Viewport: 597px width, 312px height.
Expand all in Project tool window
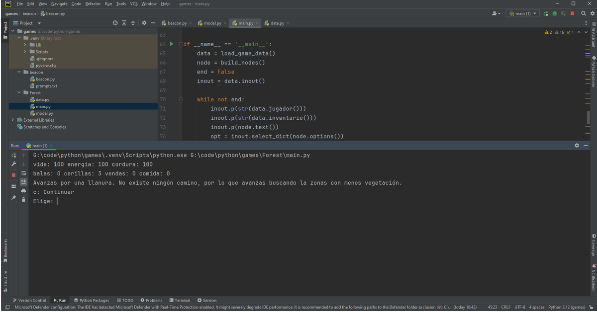(x=124, y=23)
